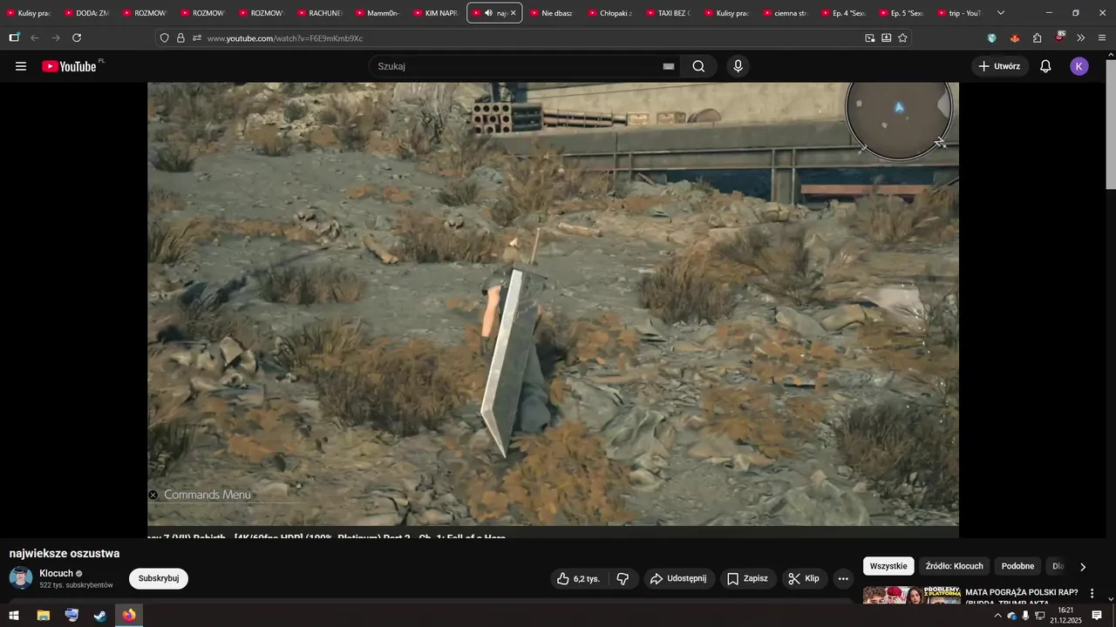Open the on-screen keyboard in search box
The image size is (1116, 627).
tap(669, 66)
